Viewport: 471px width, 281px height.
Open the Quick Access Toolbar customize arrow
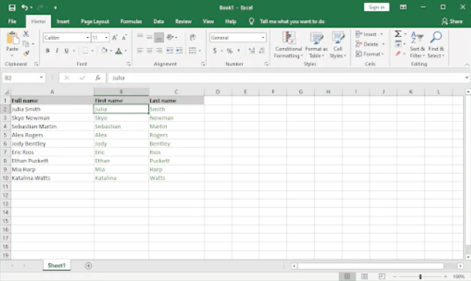(56, 8)
